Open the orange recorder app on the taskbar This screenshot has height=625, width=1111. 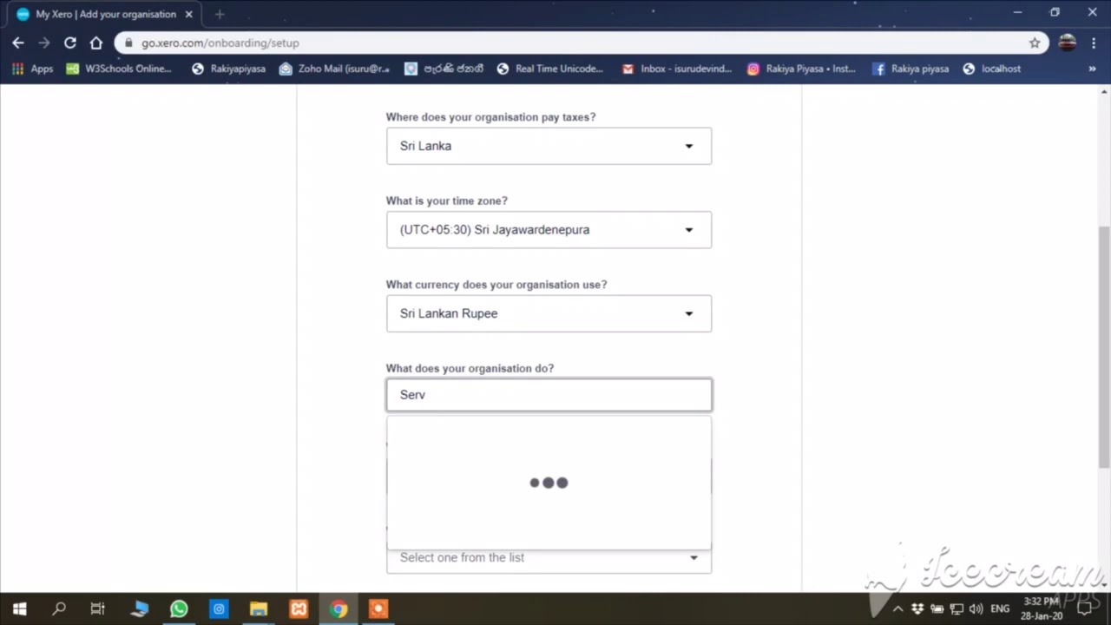click(378, 609)
